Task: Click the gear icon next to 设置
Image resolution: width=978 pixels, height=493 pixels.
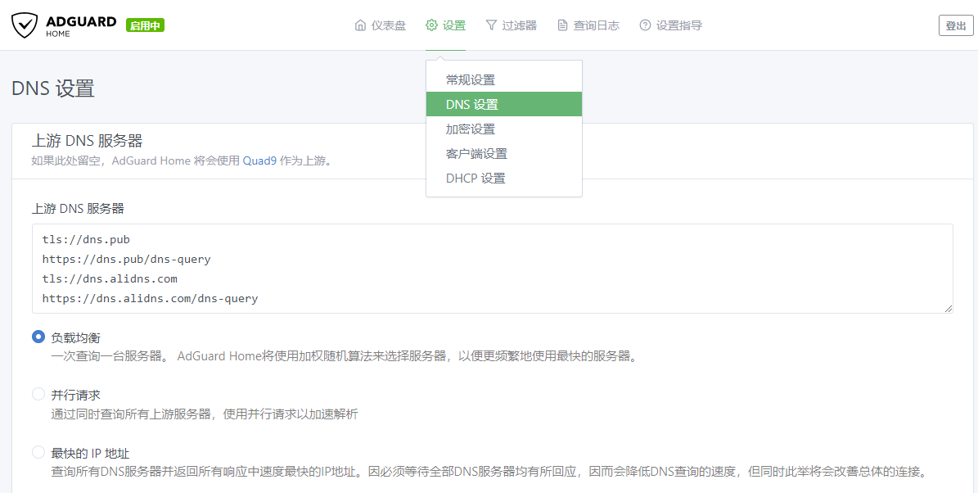Action: click(430, 25)
